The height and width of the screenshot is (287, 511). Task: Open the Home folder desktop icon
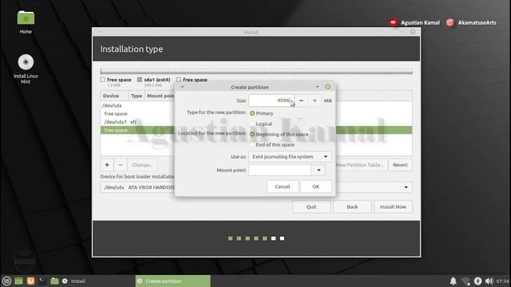26,22
